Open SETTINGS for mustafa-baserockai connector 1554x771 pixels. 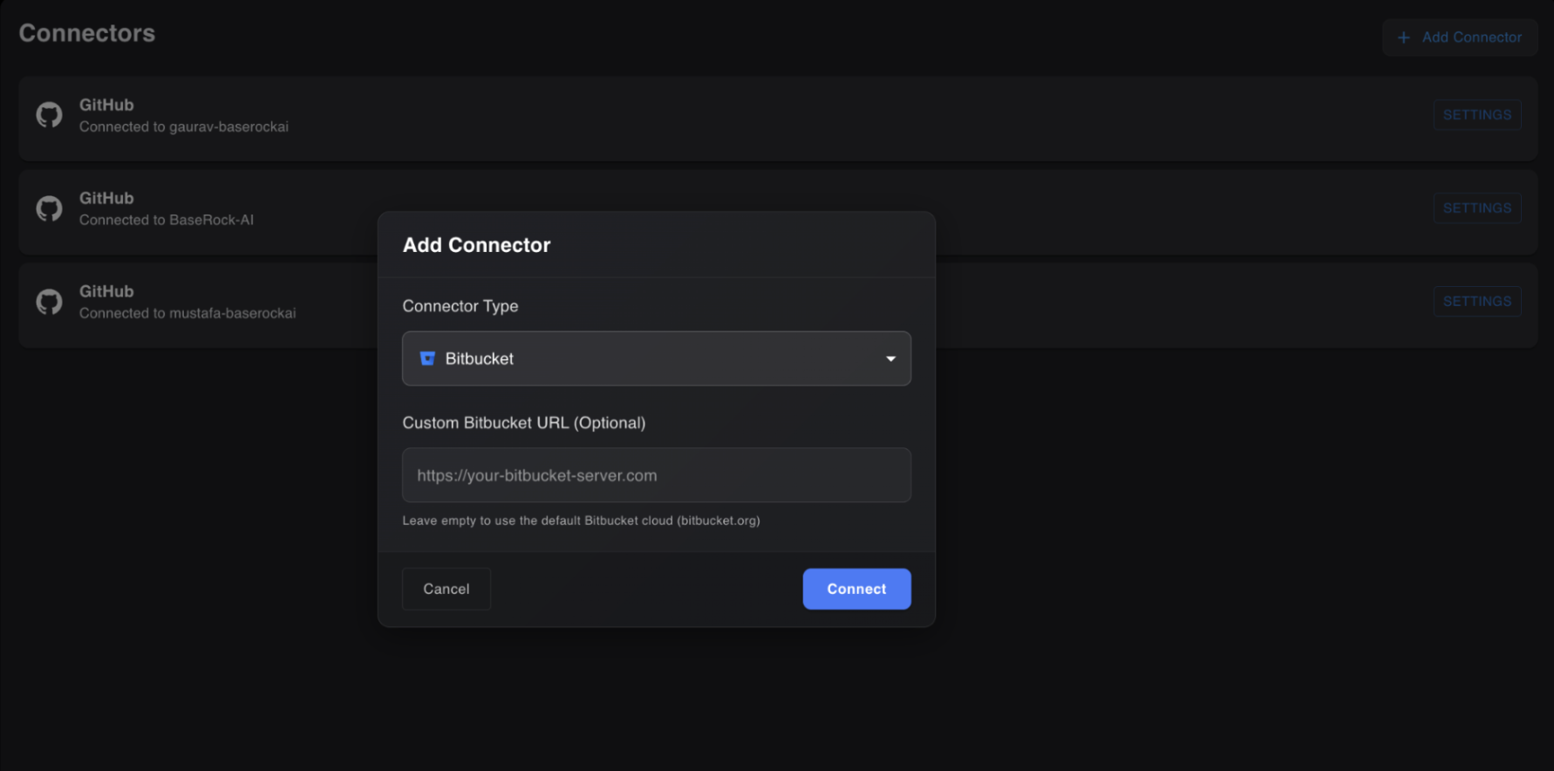pos(1476,302)
